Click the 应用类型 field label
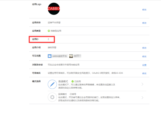 (36, 31)
